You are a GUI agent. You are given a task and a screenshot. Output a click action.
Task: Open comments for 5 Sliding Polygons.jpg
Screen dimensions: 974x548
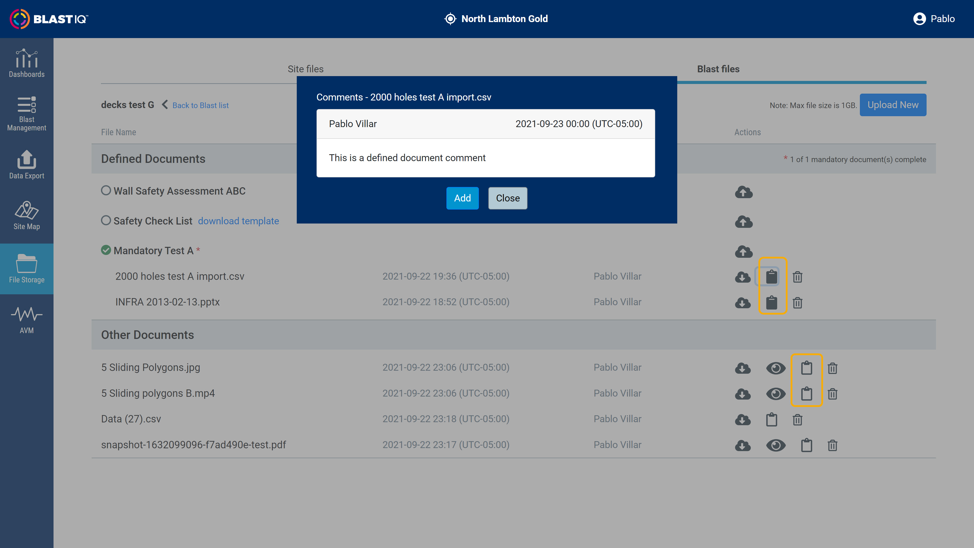click(x=806, y=368)
